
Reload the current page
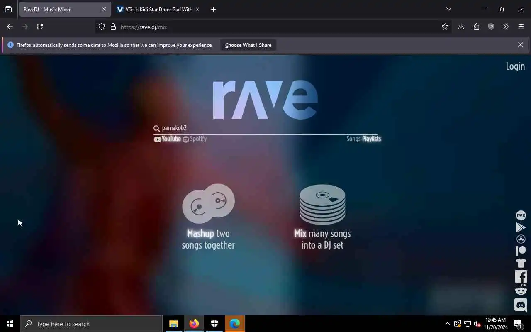(x=40, y=27)
